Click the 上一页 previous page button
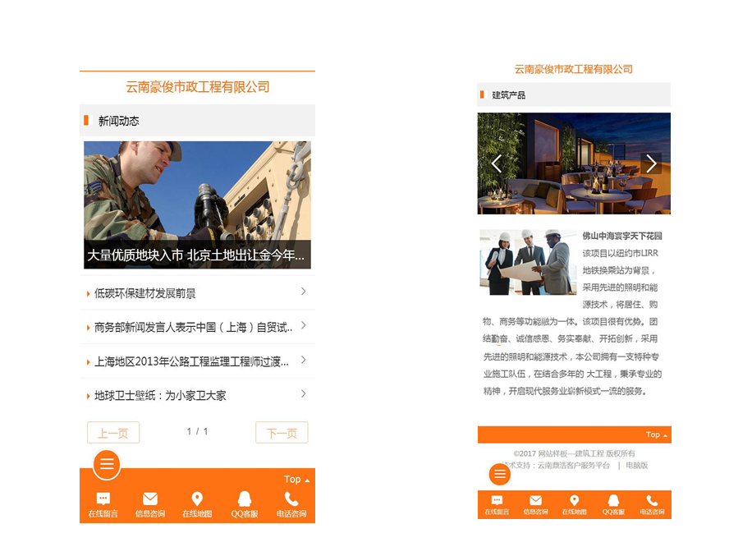Image resolution: width=729 pixels, height=547 pixels. tap(113, 433)
